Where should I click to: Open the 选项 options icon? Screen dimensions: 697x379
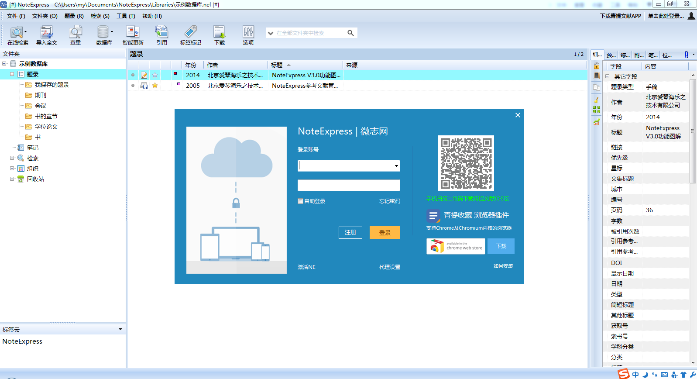tap(248, 35)
